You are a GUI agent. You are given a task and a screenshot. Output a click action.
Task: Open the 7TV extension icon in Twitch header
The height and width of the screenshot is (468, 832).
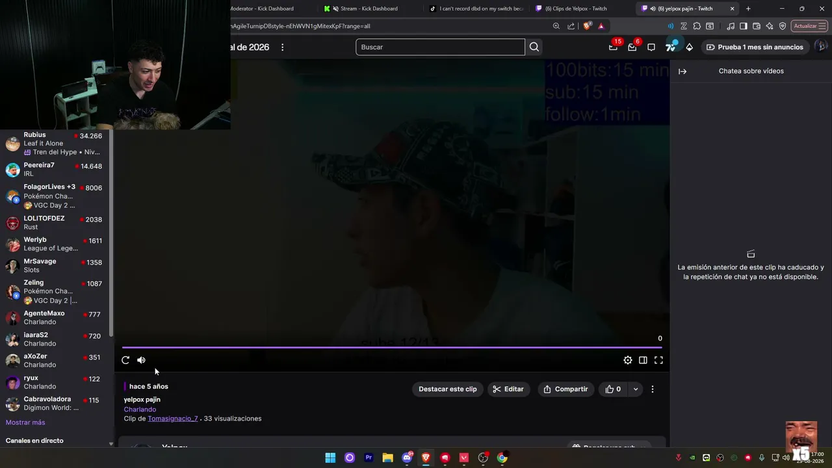pyautogui.click(x=671, y=47)
